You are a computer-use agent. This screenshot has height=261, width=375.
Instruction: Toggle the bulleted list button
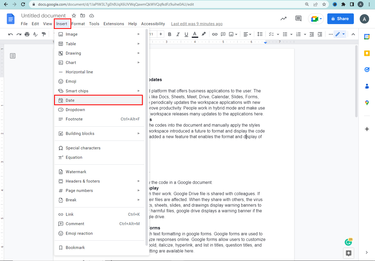pyautogui.click(x=285, y=34)
